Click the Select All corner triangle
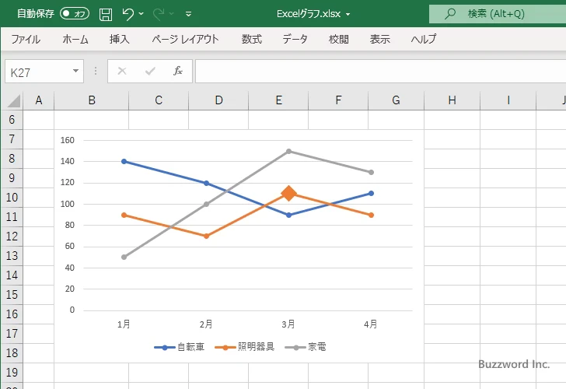This screenshot has height=389, width=566. [13, 100]
